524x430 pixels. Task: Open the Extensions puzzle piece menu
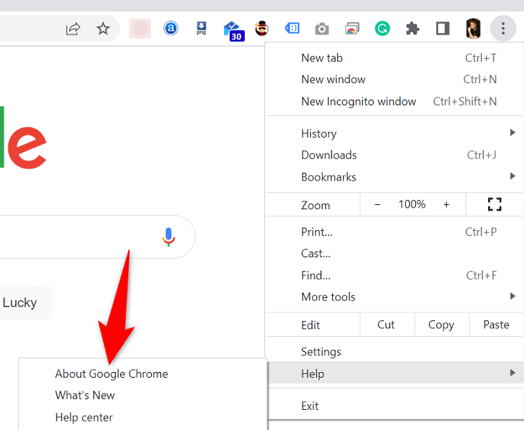pos(412,29)
